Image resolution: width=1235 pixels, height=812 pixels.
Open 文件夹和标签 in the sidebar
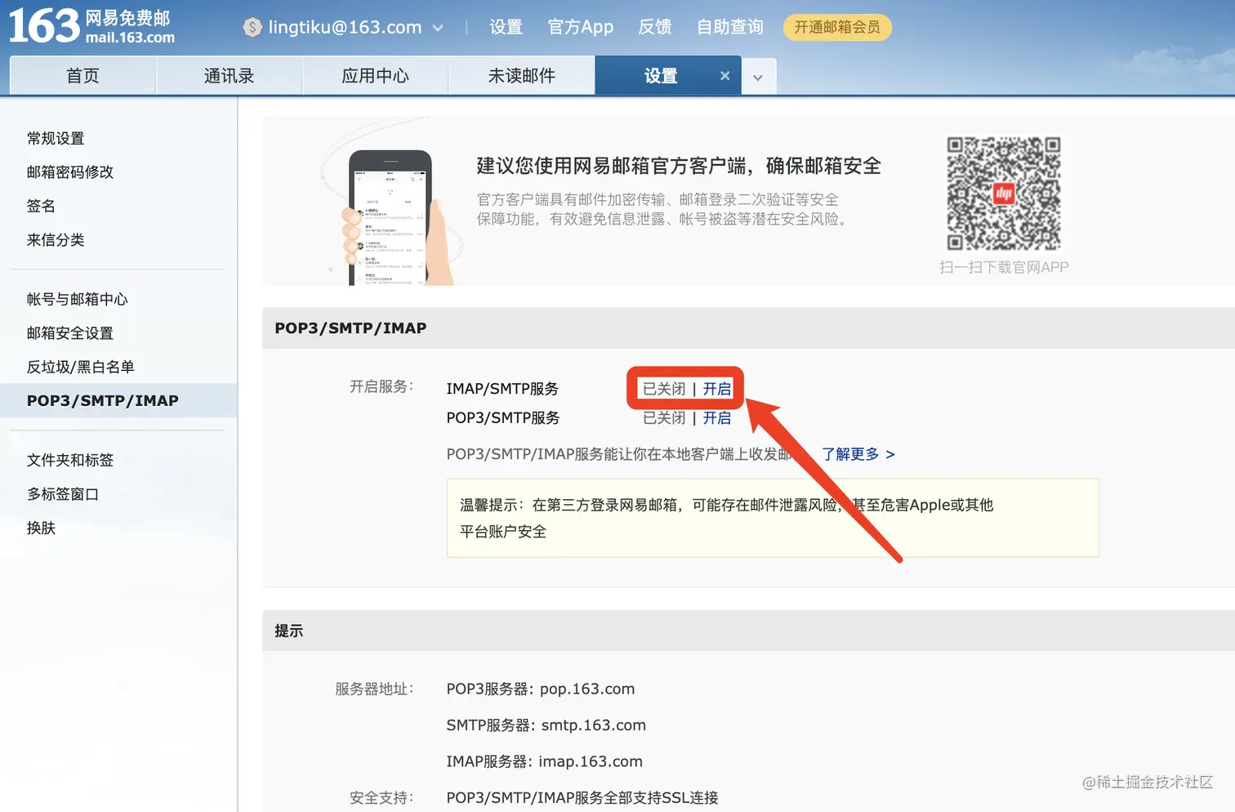[70, 460]
